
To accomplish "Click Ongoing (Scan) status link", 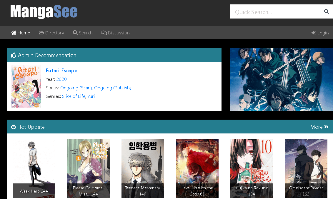I will tap(76, 88).
